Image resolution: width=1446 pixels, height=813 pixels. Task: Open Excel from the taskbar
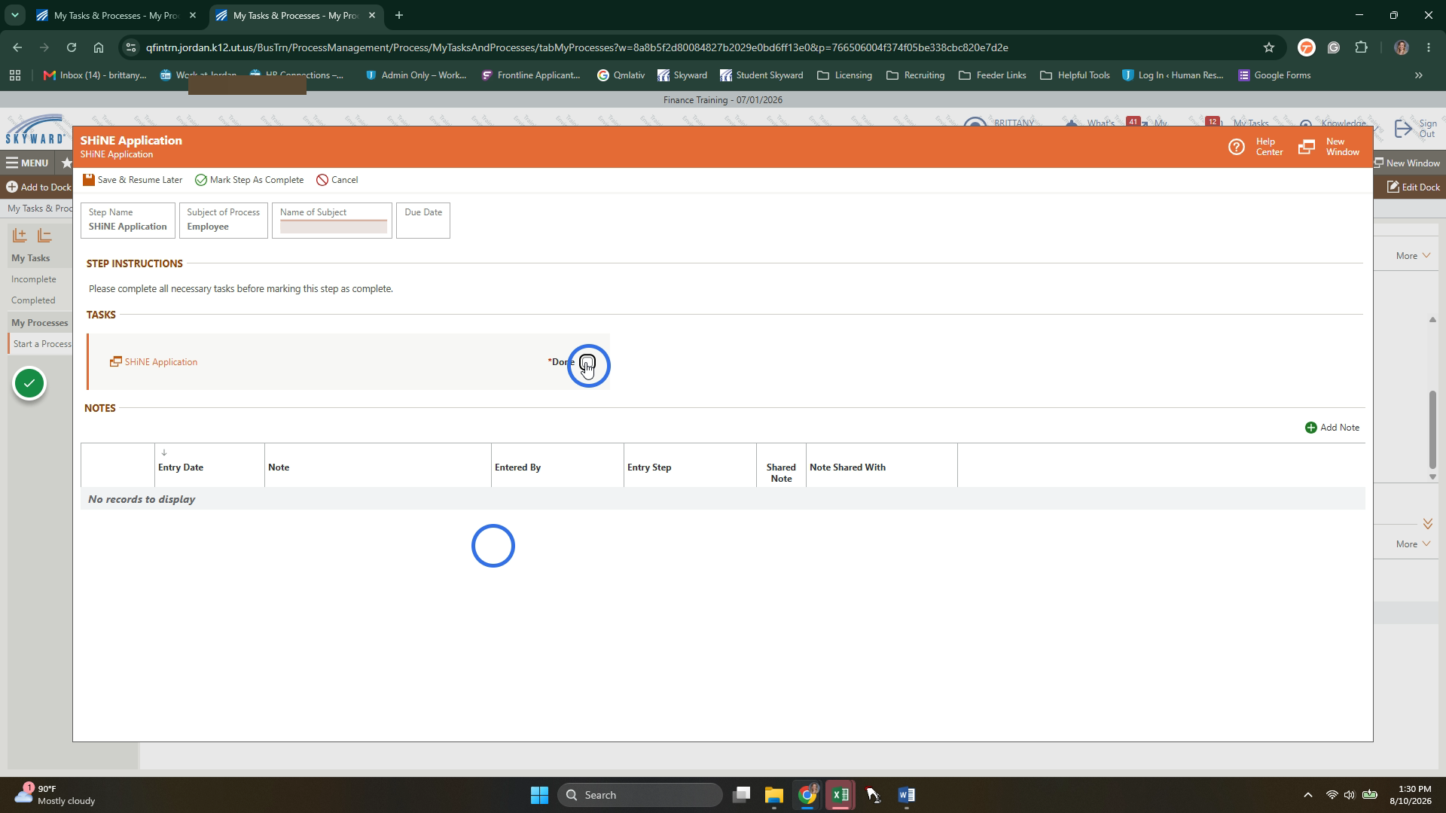click(x=840, y=795)
